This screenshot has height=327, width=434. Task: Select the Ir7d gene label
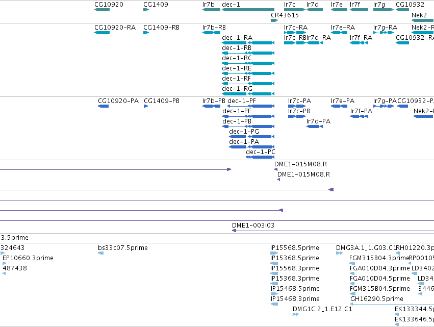[313, 5]
